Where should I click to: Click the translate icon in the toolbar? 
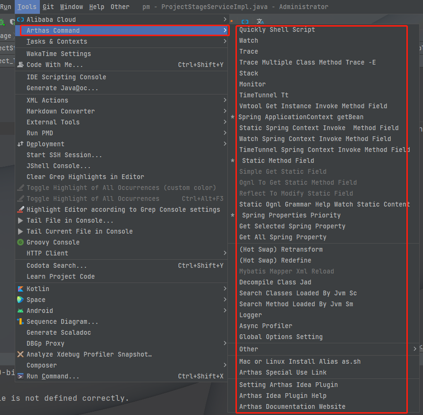[x=260, y=22]
